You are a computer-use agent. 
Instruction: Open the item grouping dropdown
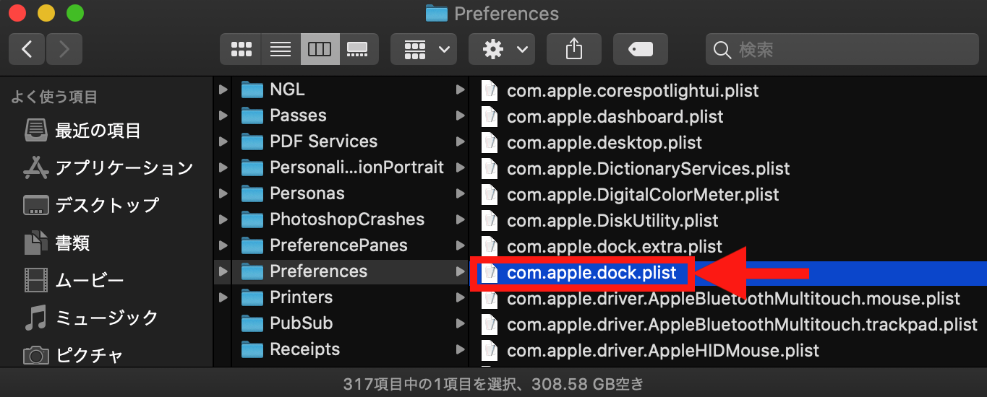[x=424, y=49]
